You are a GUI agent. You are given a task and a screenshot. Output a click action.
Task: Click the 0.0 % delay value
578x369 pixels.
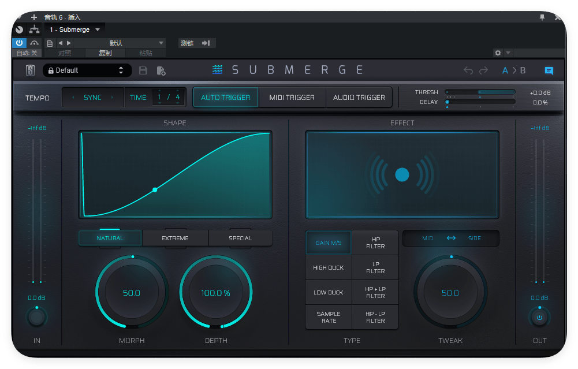pos(540,102)
